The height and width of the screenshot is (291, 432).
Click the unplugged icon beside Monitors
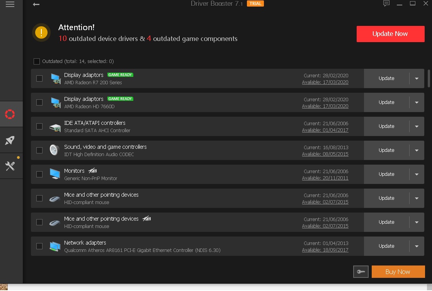tap(93, 171)
